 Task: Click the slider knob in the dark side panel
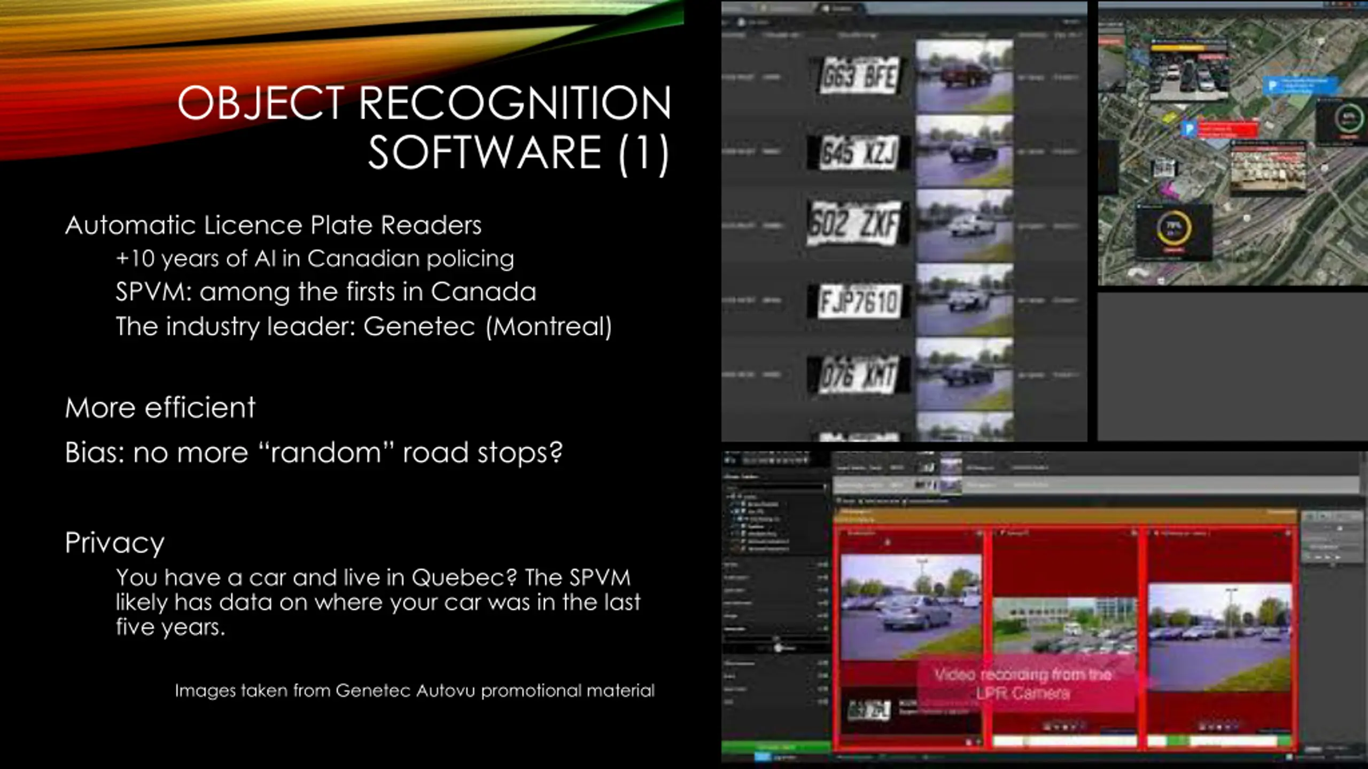coord(778,648)
